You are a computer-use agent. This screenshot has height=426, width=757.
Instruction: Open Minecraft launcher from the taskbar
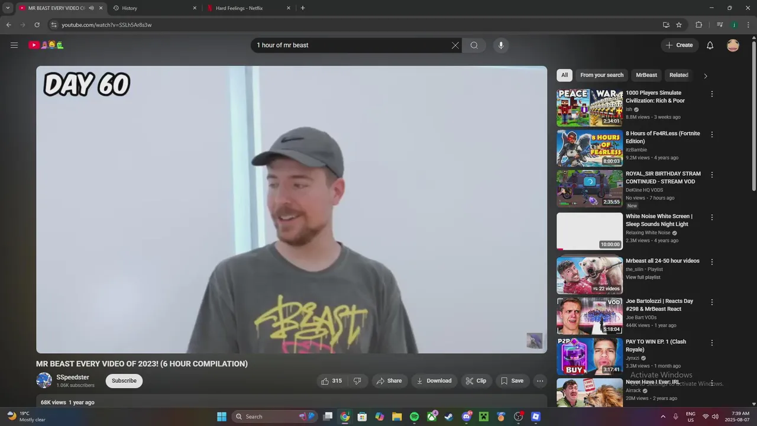[x=484, y=417]
